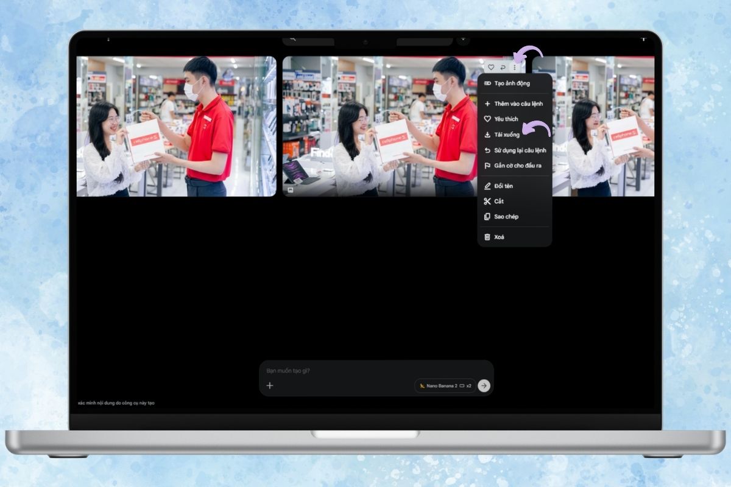Viewport: 731px width, 487px height.
Task: Click the plus icon in prompt box
Action: click(270, 385)
